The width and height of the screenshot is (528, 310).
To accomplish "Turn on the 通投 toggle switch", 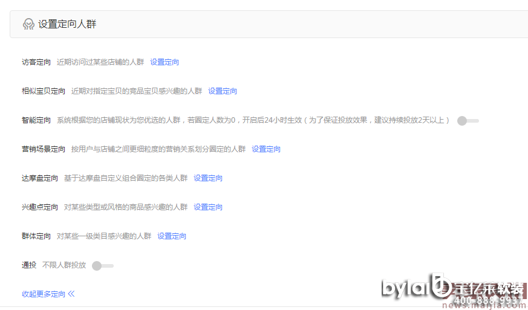I will pyautogui.click(x=103, y=265).
